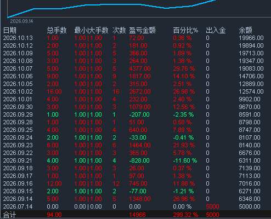Click the 盈亏金额 column header
This screenshot has width=271, height=219.
pyautogui.click(x=142, y=30)
